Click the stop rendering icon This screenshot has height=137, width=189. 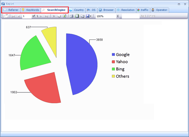(x=59, y=16)
